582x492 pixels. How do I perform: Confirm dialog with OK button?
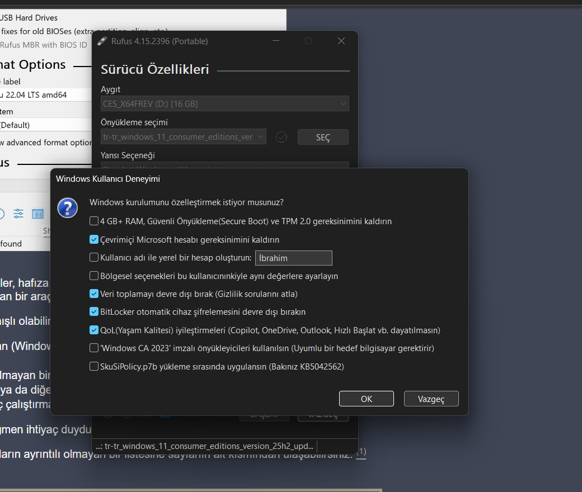(x=367, y=399)
